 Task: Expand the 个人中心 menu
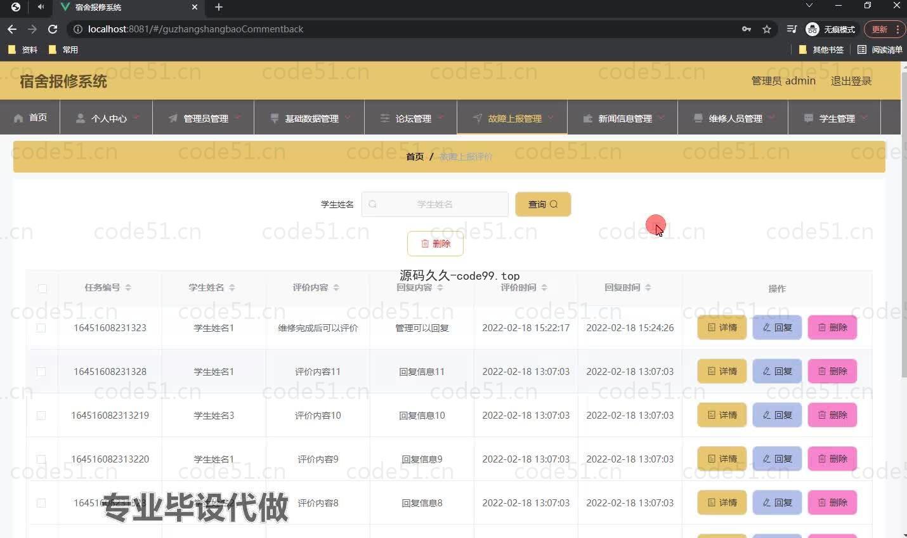pyautogui.click(x=107, y=118)
